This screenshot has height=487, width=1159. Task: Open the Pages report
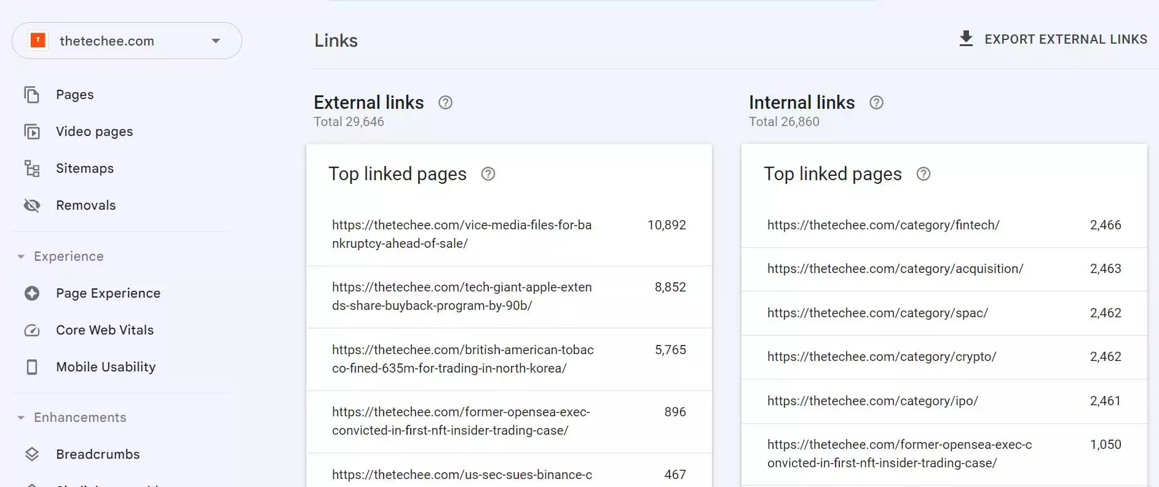coord(75,95)
